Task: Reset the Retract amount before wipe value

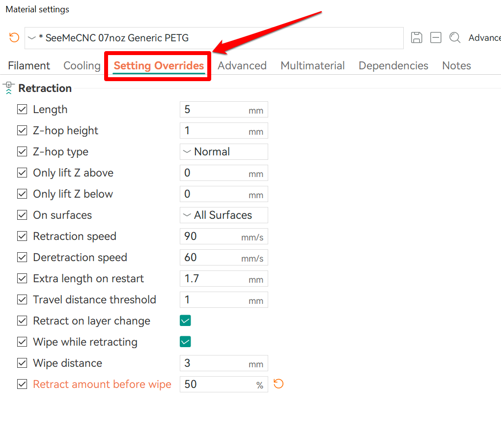Action: point(278,384)
